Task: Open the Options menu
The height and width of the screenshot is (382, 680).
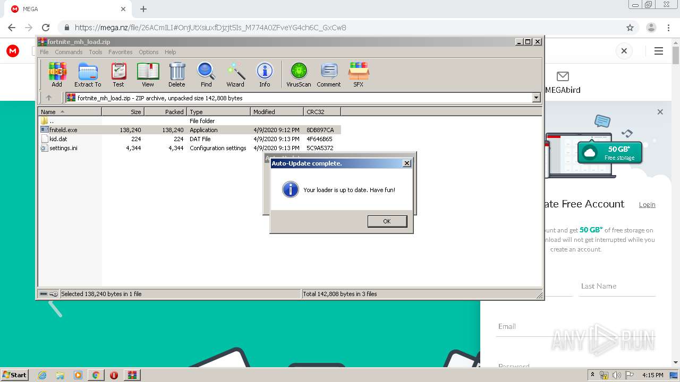Action: [149, 52]
